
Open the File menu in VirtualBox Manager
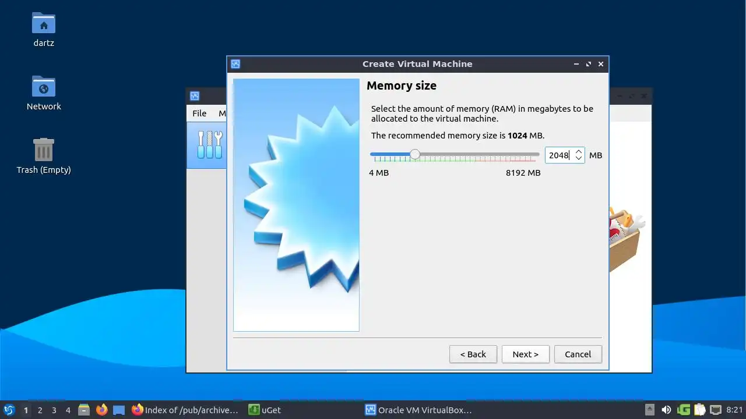[199, 113]
